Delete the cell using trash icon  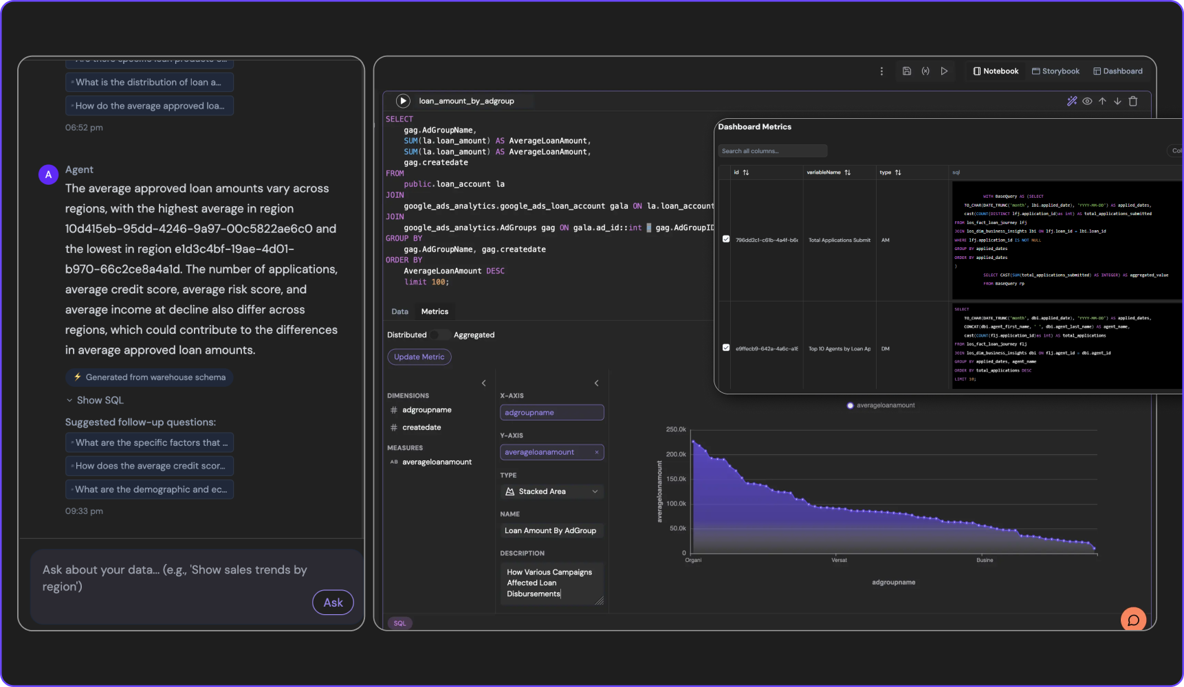pos(1133,101)
